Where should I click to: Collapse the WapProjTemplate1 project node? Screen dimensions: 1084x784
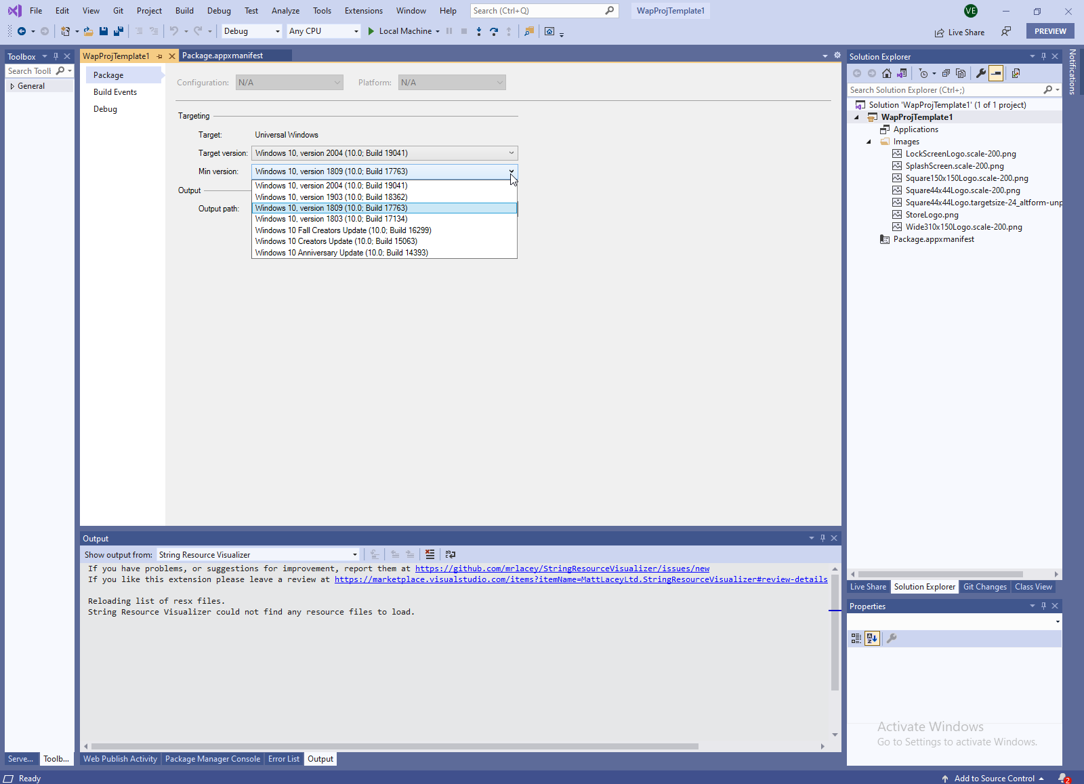[x=856, y=117]
